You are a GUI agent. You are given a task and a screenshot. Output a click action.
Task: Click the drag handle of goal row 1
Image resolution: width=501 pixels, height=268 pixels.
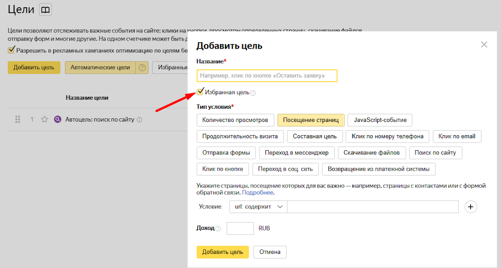click(18, 120)
